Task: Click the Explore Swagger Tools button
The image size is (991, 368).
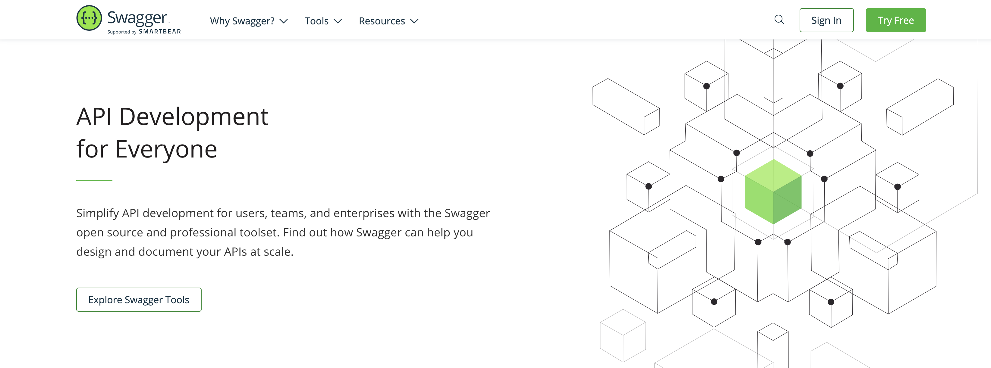Action: pyautogui.click(x=139, y=300)
